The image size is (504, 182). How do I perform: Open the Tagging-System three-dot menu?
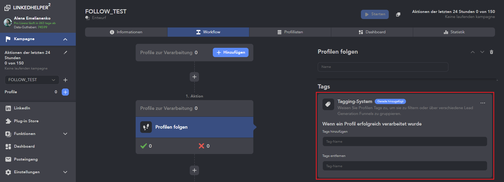point(483,103)
